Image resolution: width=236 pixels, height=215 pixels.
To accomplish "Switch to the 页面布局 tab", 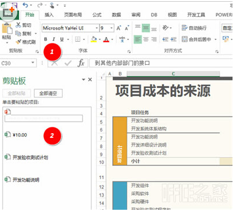I will click(x=73, y=14).
